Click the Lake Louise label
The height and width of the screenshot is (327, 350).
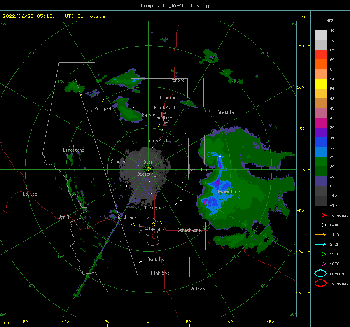click(30, 191)
